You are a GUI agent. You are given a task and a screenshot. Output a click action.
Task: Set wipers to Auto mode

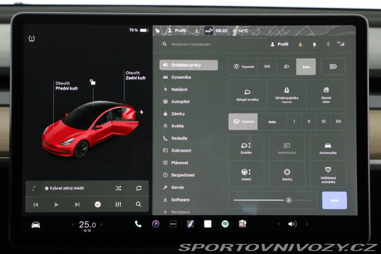click(x=272, y=122)
